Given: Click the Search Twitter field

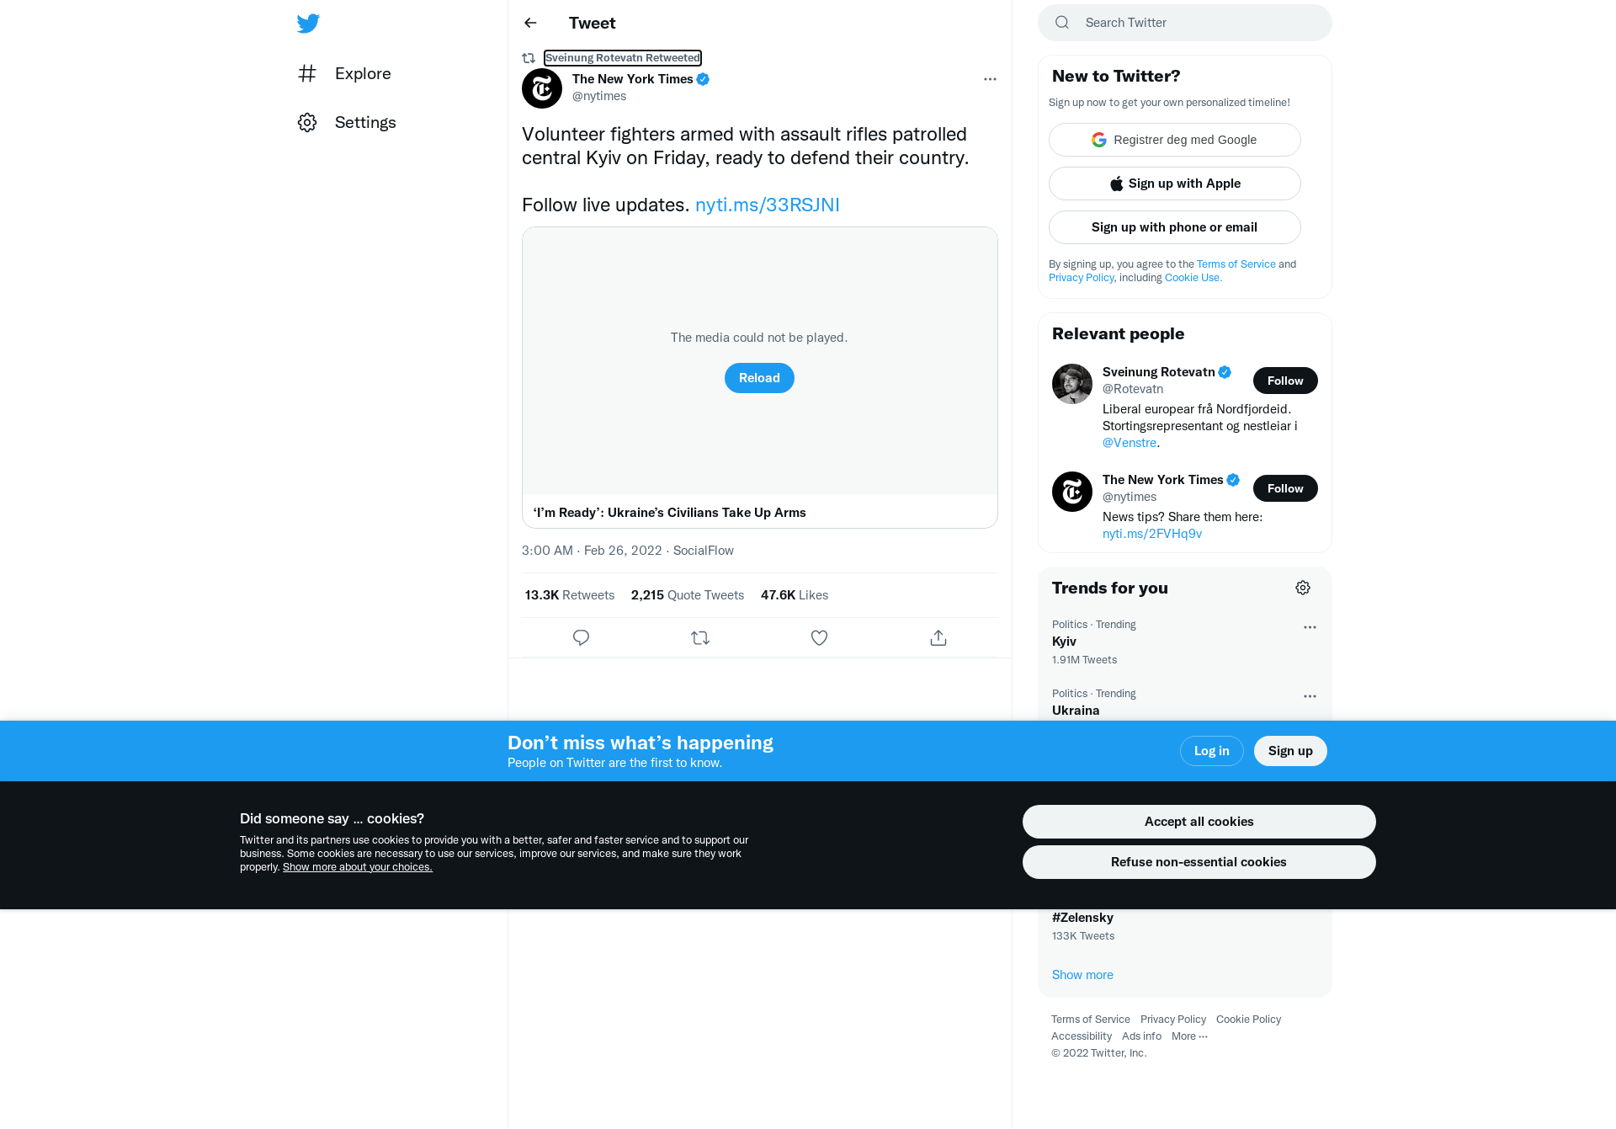Looking at the screenshot, I should tap(1184, 23).
